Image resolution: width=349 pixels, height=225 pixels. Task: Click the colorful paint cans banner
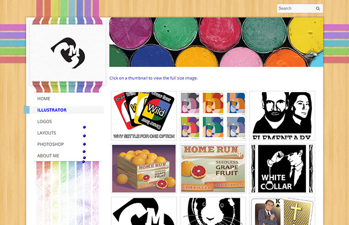pos(216,42)
